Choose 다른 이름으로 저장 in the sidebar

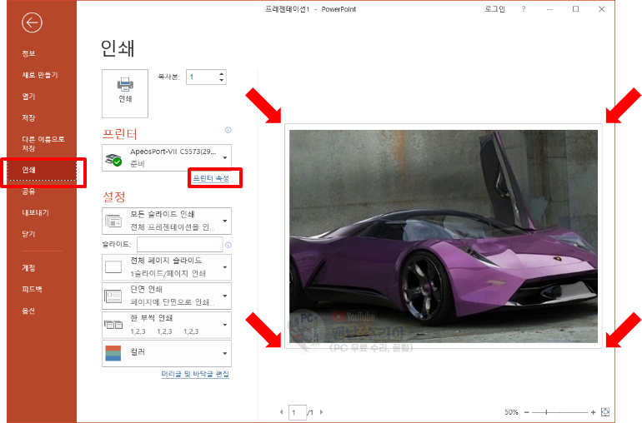pyautogui.click(x=42, y=143)
